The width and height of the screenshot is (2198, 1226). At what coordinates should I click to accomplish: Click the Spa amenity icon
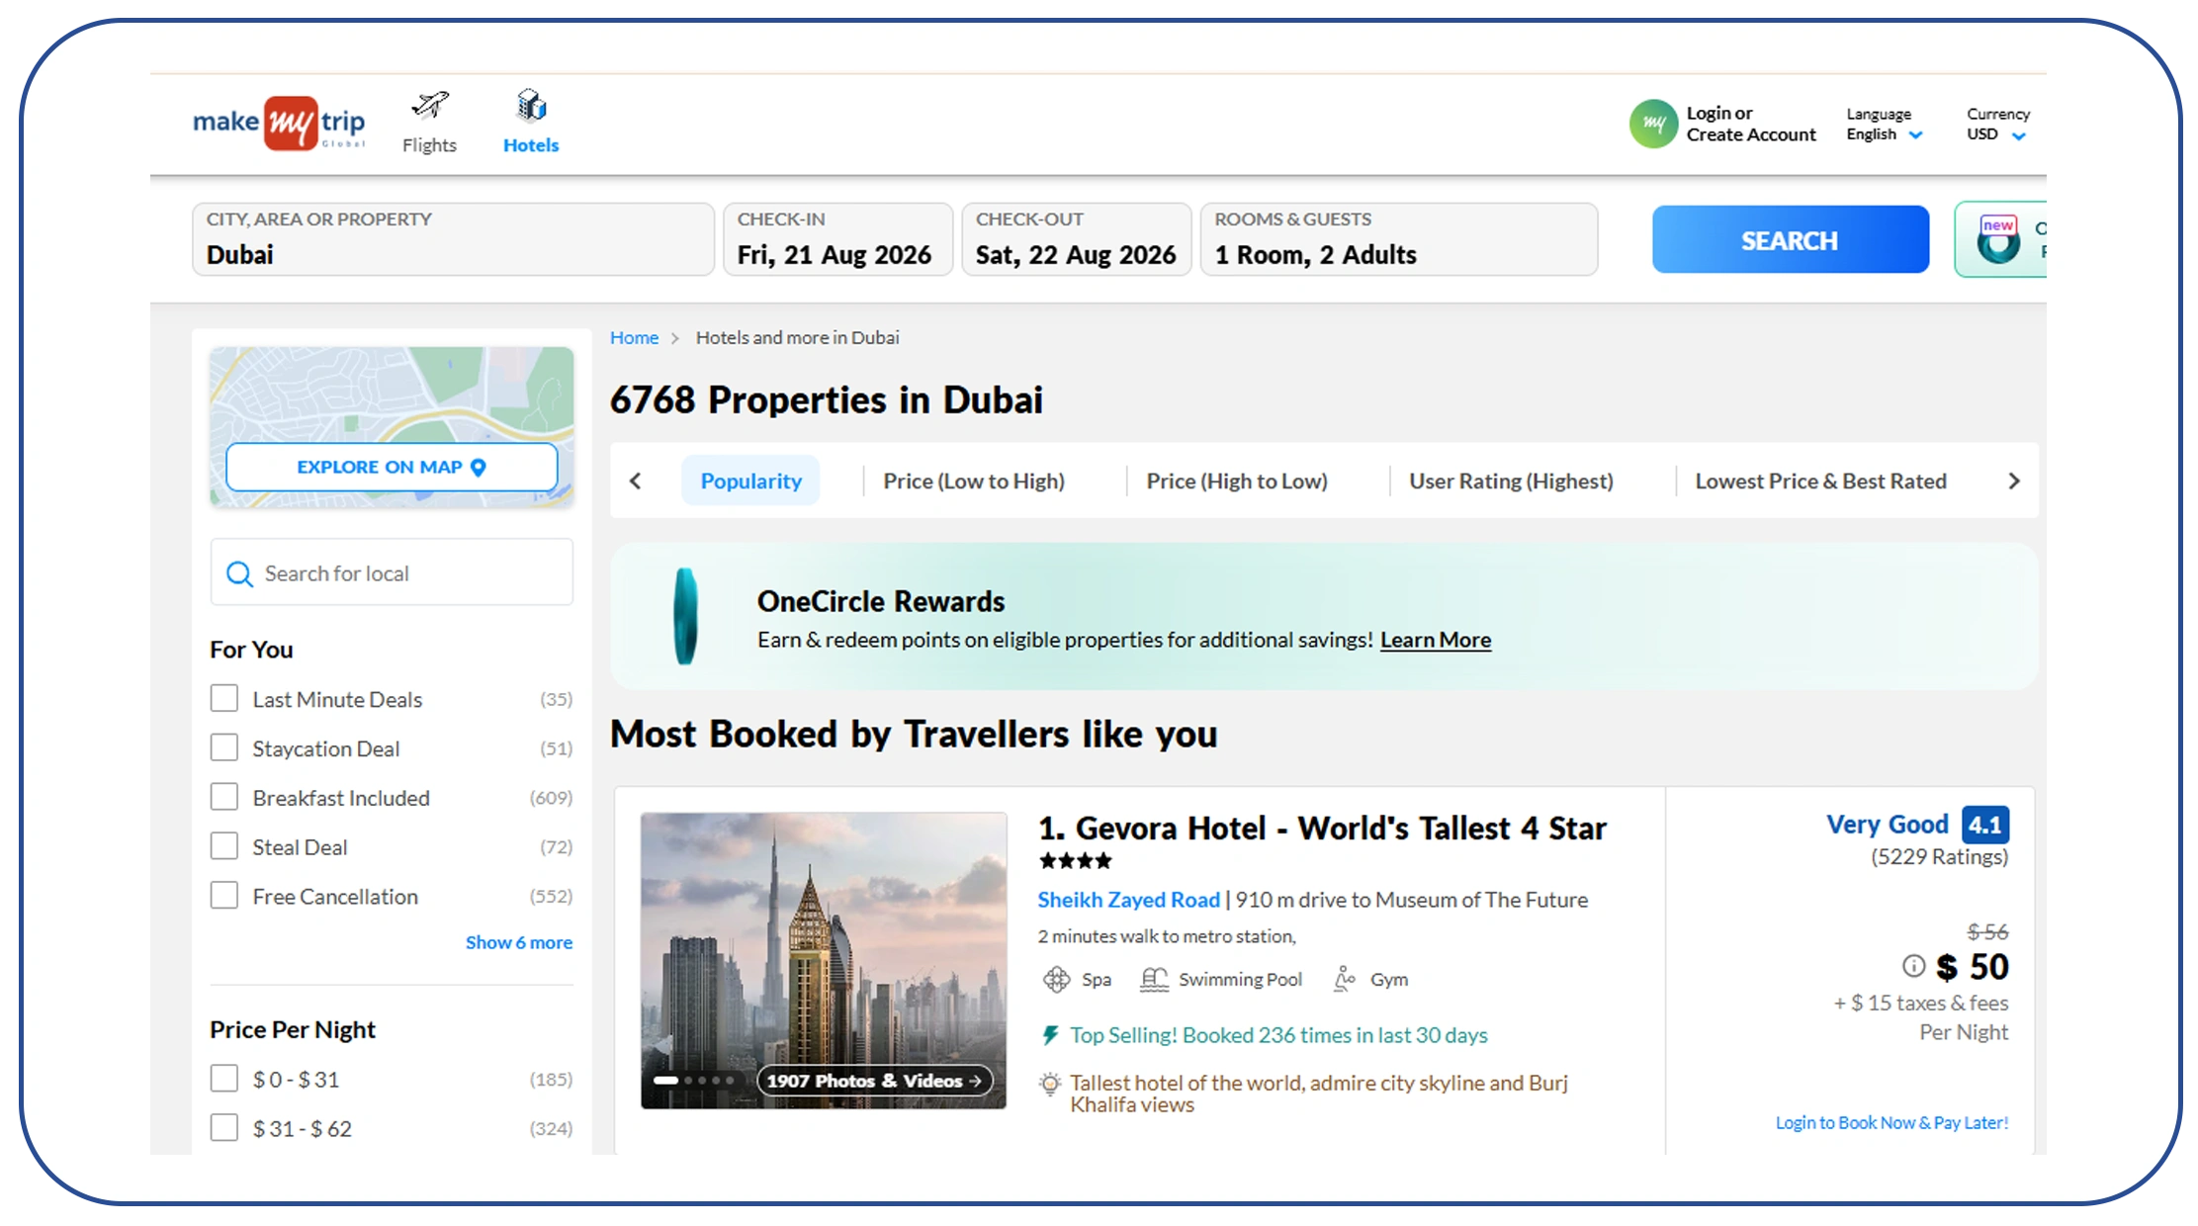(1056, 979)
